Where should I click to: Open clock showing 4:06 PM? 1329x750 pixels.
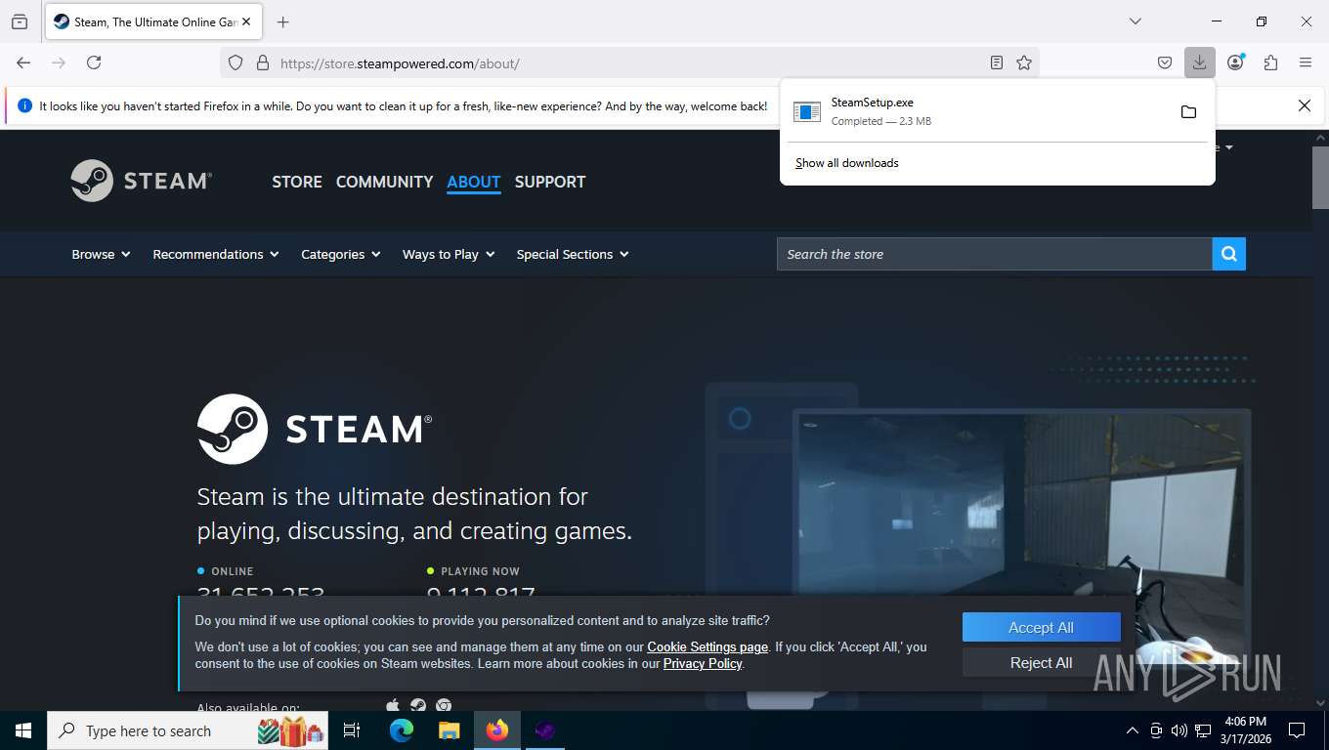(x=1244, y=730)
